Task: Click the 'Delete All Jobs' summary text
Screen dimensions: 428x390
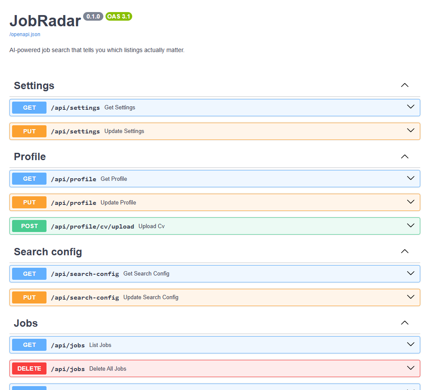Action: pyautogui.click(x=108, y=369)
